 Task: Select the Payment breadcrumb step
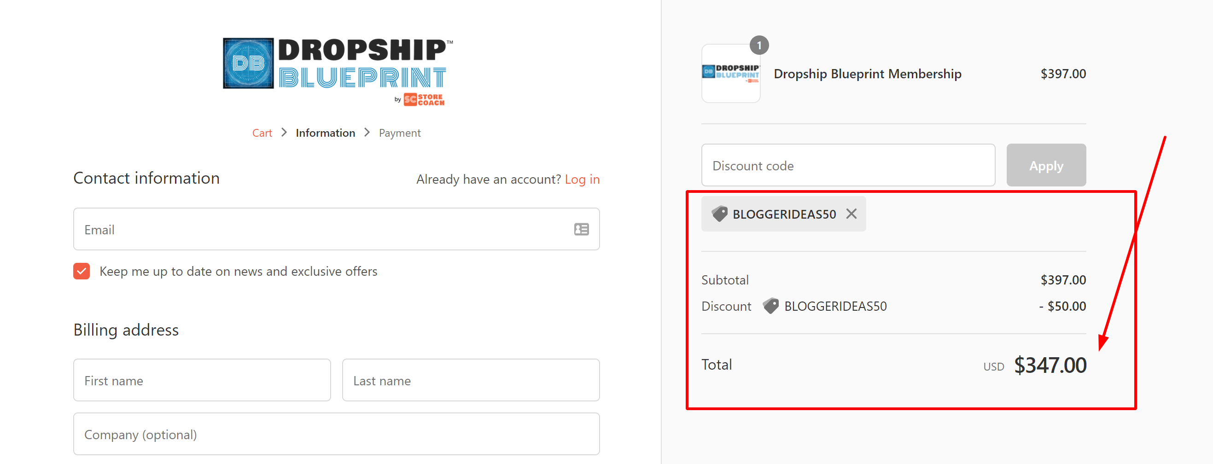click(399, 133)
